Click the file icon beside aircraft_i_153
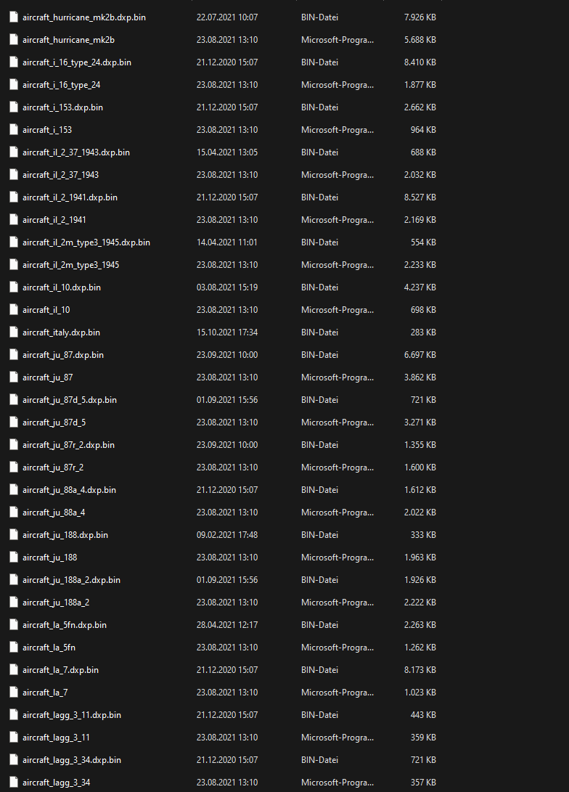 pyautogui.click(x=14, y=130)
